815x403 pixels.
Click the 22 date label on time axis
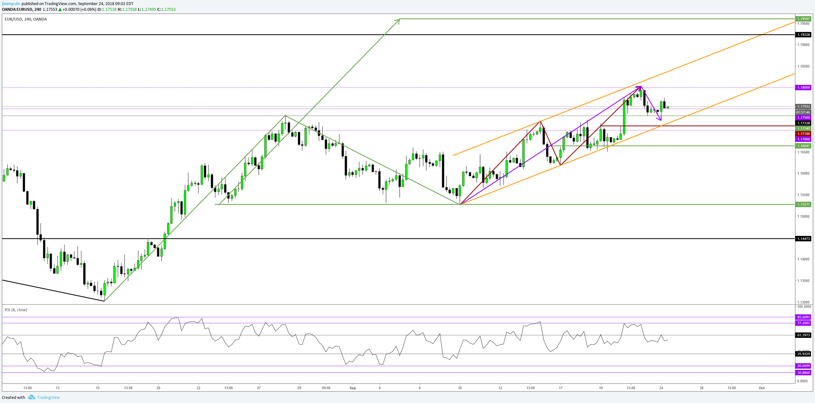click(x=198, y=388)
